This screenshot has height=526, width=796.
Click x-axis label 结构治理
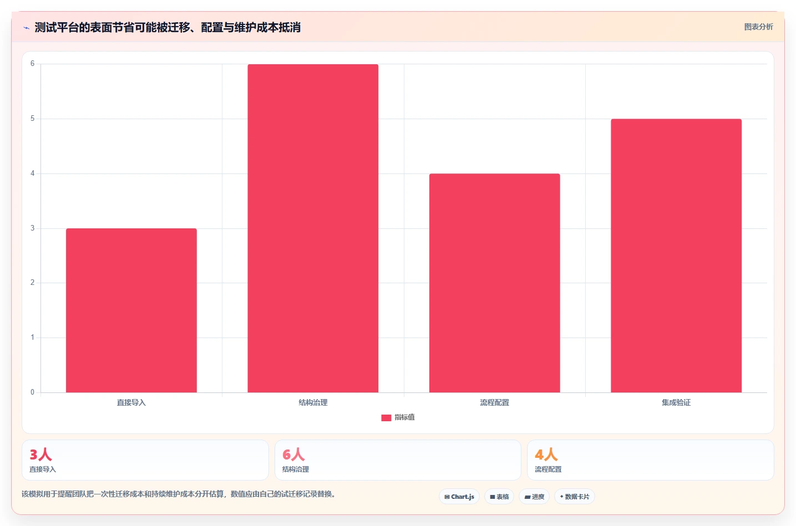click(313, 402)
